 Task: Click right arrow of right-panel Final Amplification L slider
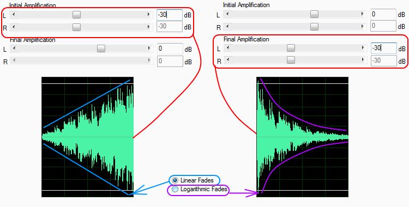pyautogui.click(x=363, y=48)
